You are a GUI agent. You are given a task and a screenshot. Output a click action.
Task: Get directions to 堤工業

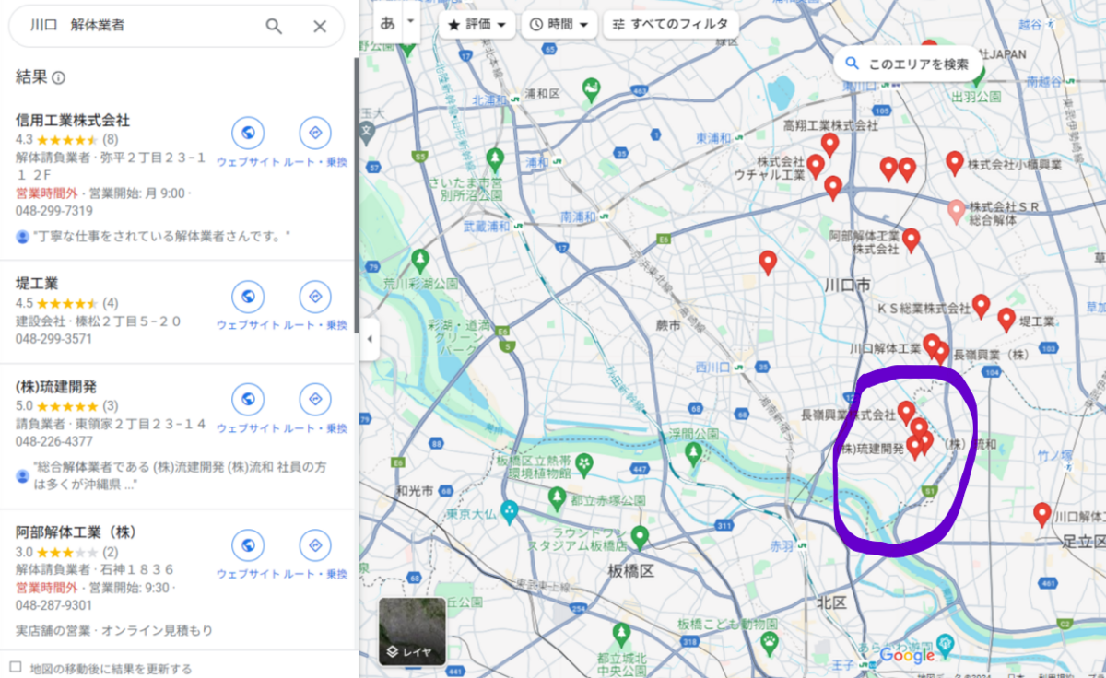click(315, 298)
